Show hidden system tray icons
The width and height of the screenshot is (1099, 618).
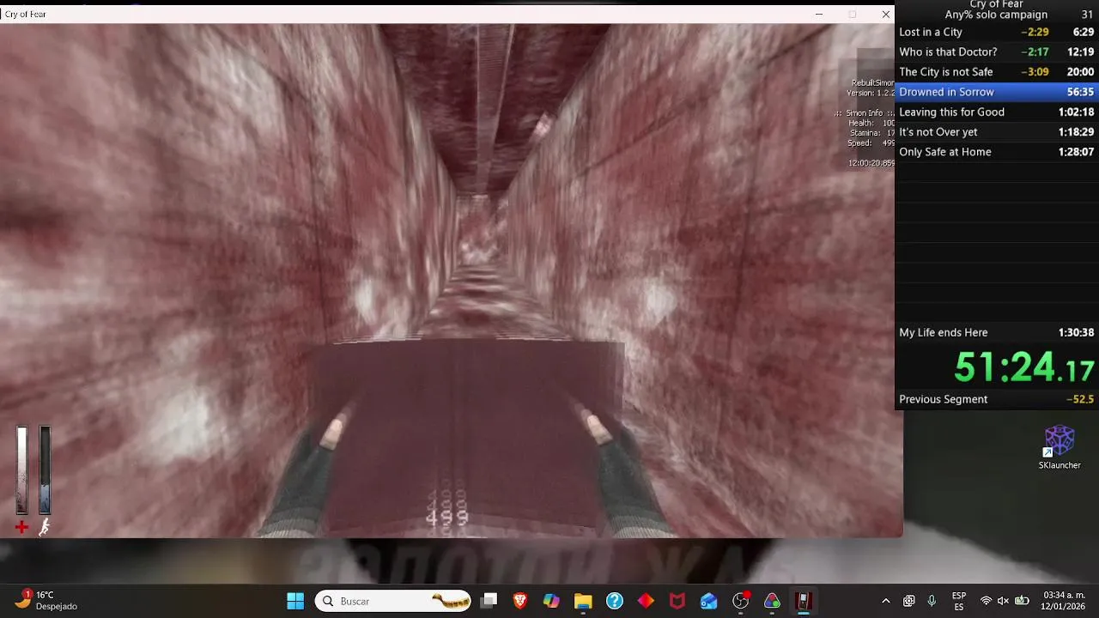pos(886,601)
